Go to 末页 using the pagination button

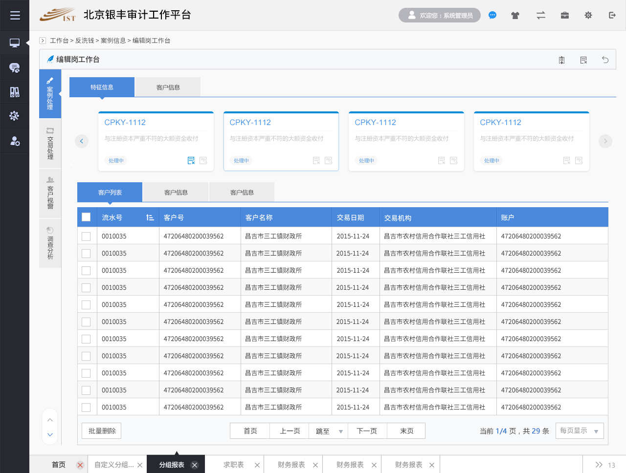[406, 430]
